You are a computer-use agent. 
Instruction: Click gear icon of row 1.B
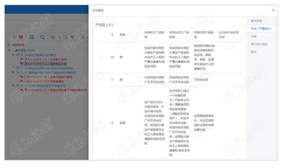pos(18,68)
